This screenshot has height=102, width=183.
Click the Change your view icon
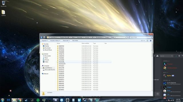[142, 41]
